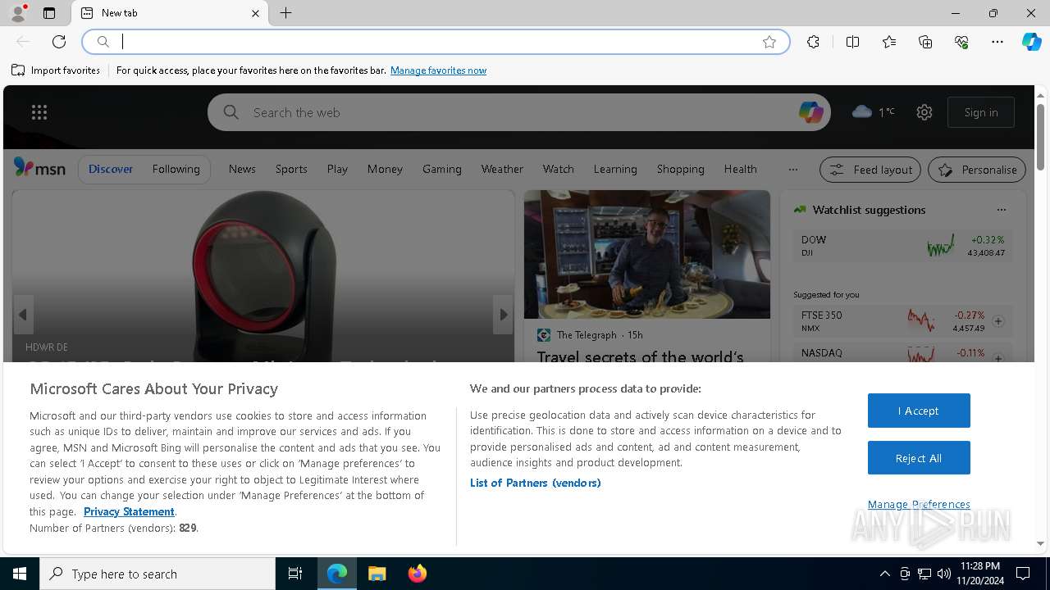Viewport: 1050px width, 590px height.
Task: Open the MSN app launcher grid
Action: tap(39, 112)
